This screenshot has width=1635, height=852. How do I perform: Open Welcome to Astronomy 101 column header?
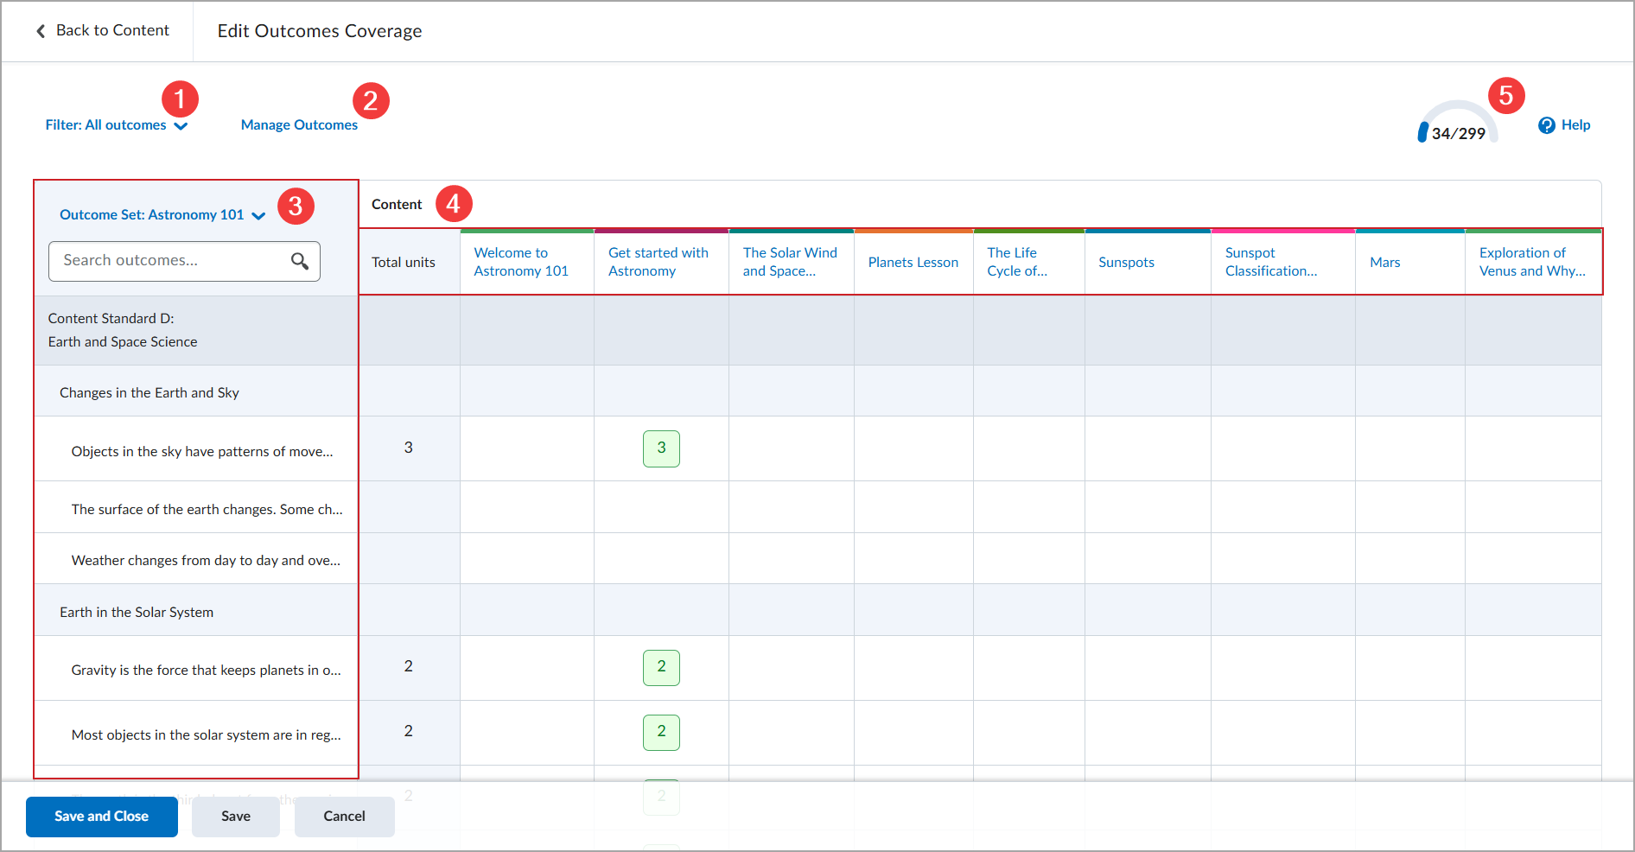point(521,262)
